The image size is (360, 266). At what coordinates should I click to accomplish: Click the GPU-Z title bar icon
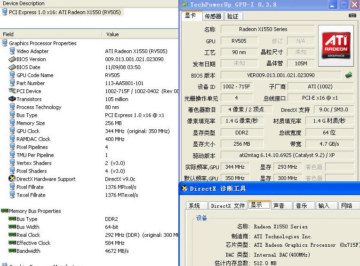184,4
